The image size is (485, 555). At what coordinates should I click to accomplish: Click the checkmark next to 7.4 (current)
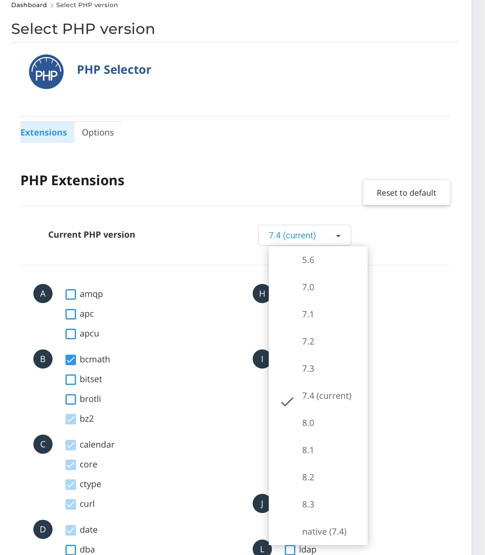(287, 402)
